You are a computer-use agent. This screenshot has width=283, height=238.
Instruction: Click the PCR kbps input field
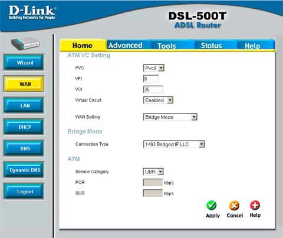pyautogui.click(x=153, y=183)
